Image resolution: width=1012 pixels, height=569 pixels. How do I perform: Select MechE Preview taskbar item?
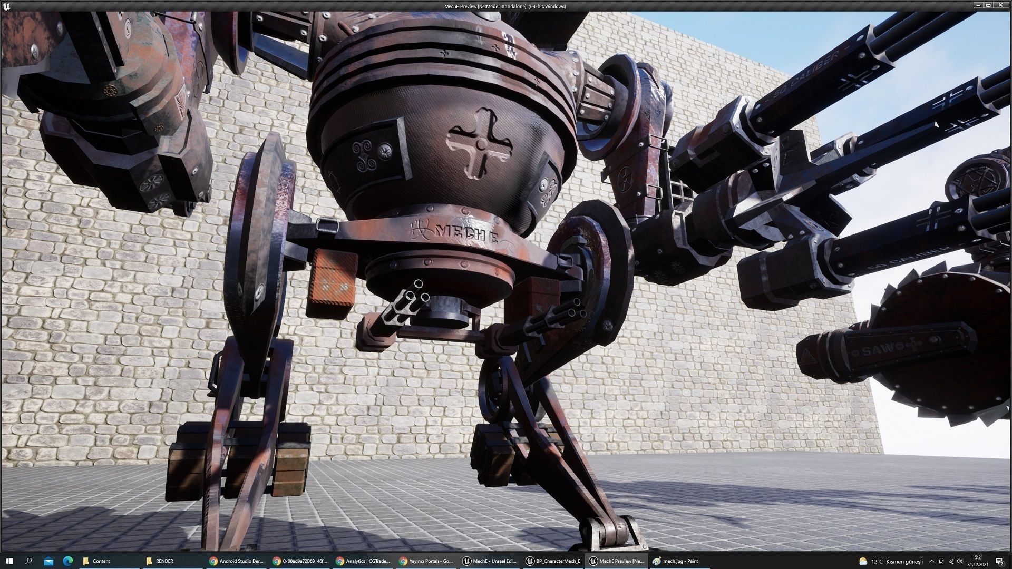[616, 561]
